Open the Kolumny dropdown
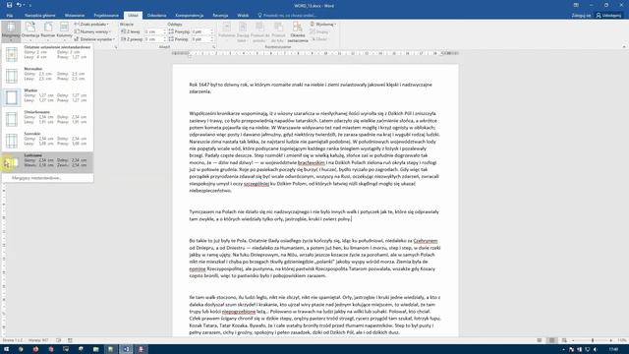The width and height of the screenshot is (629, 354). click(x=64, y=31)
